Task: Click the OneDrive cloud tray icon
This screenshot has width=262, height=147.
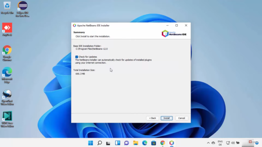Action: pos(213,143)
